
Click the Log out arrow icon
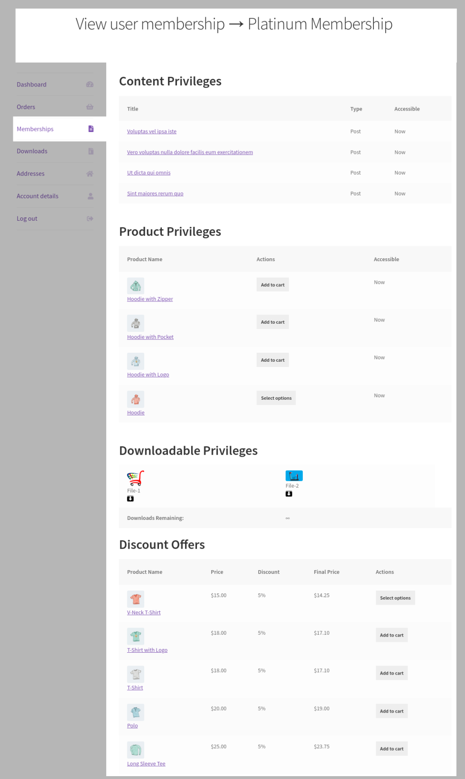point(90,219)
